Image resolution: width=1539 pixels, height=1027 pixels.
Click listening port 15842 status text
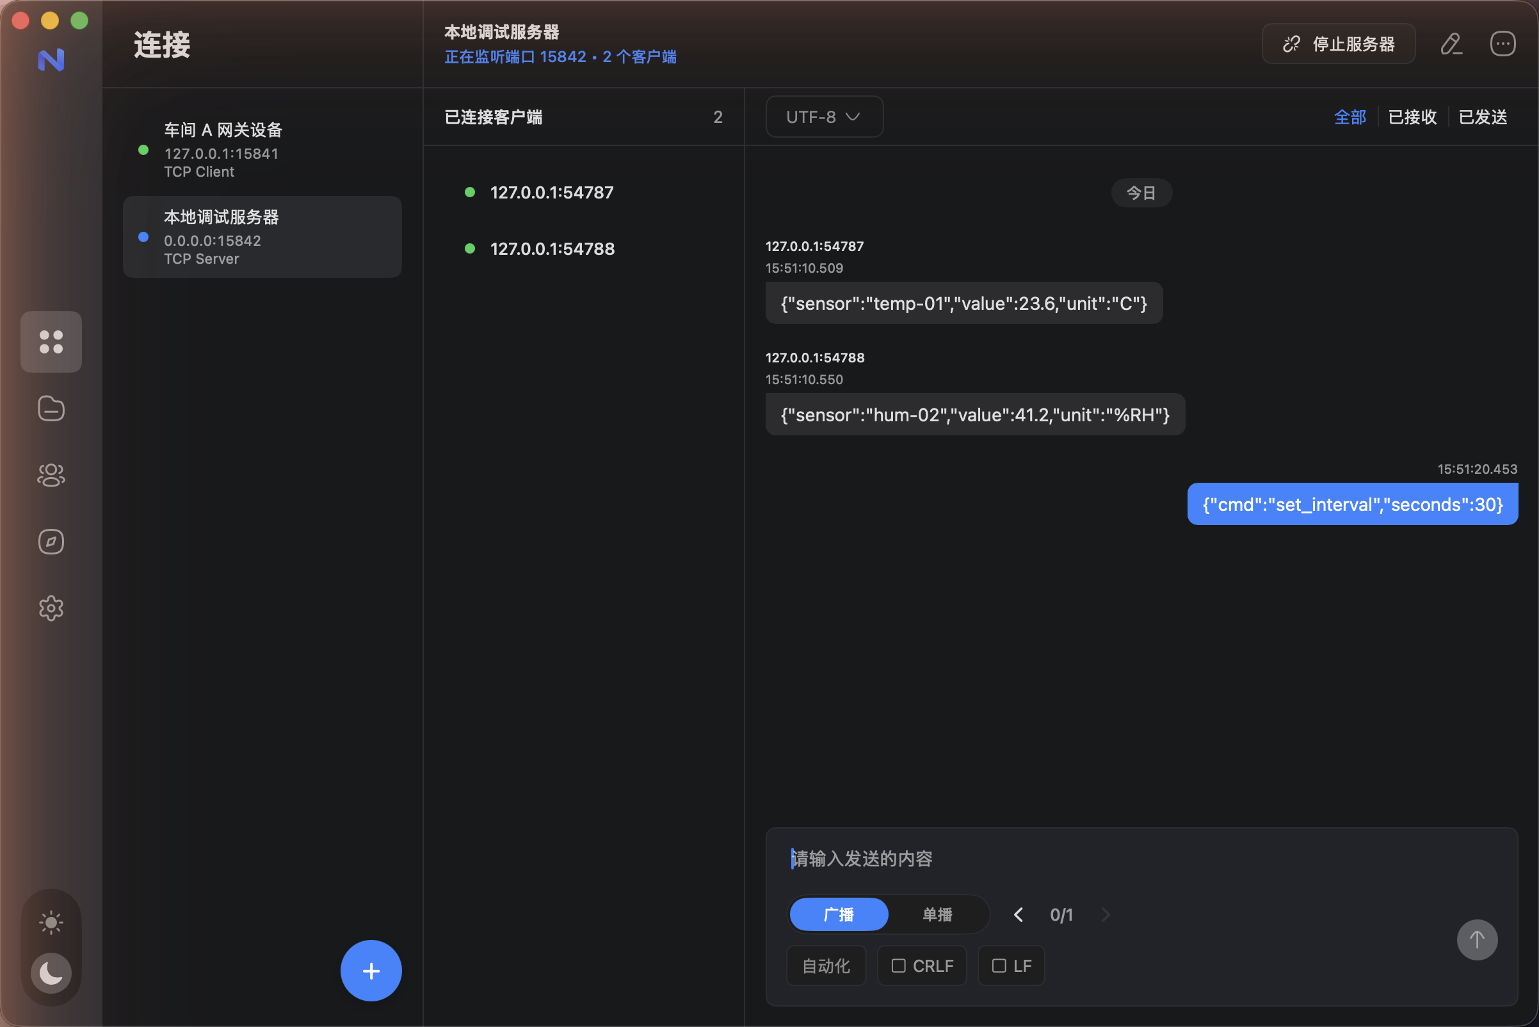[x=561, y=57]
